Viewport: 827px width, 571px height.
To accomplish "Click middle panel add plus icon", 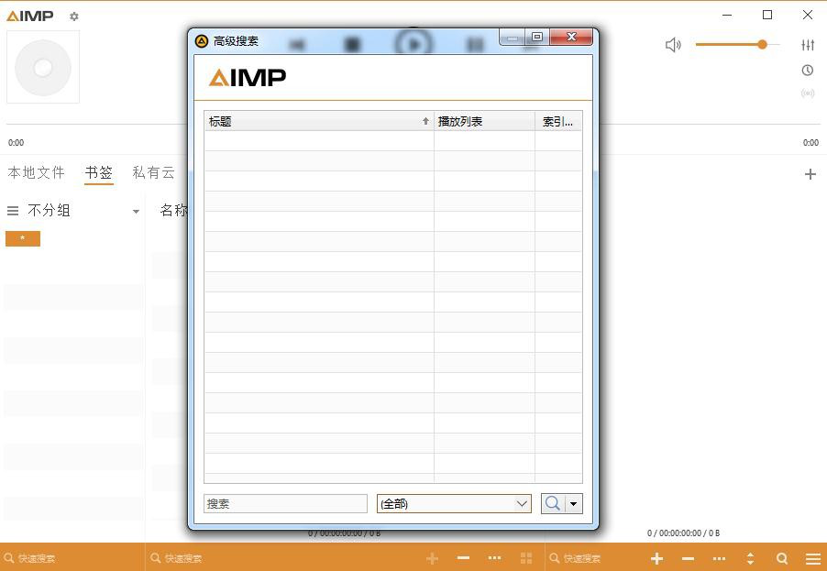I will point(432,558).
